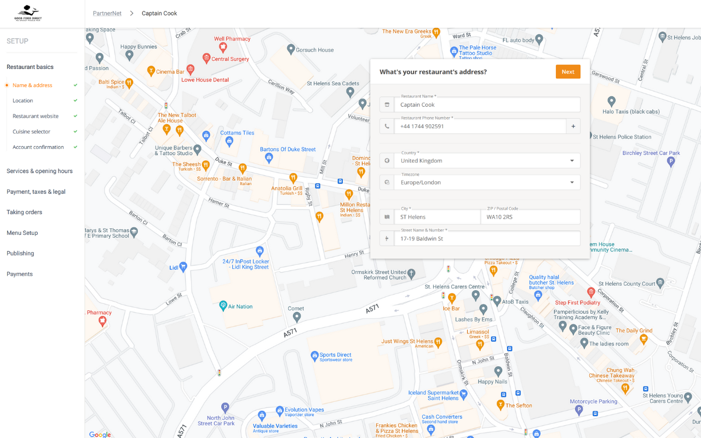Viewport: 701px width, 438px height.
Task: Expand Services & opening hours section
Action: [39, 171]
